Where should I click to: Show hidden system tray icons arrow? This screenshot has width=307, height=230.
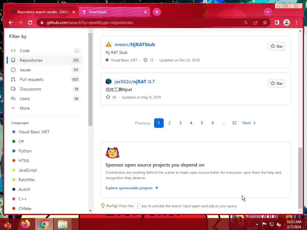click(257, 224)
